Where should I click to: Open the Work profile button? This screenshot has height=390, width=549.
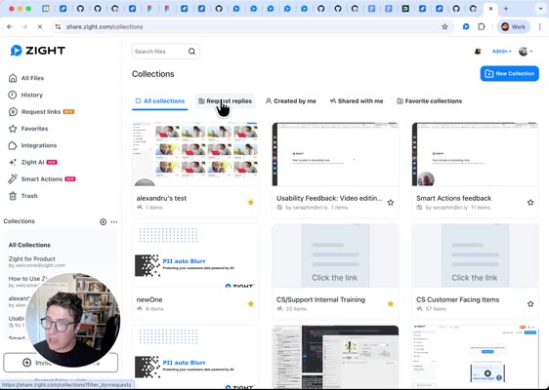513,26
